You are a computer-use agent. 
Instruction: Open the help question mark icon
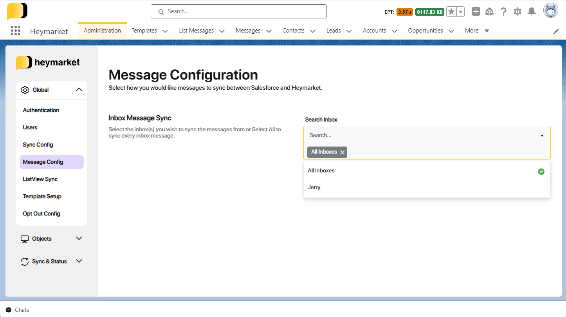coord(503,12)
